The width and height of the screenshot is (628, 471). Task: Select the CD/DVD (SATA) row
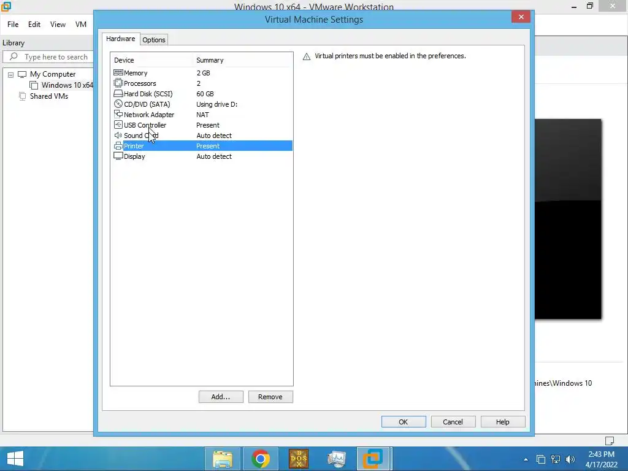tap(202, 104)
